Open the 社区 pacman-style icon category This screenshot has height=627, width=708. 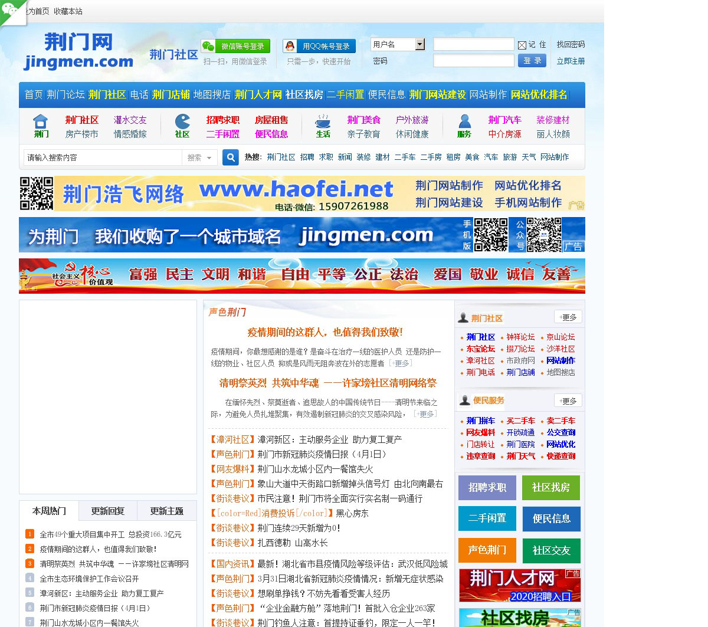click(182, 126)
